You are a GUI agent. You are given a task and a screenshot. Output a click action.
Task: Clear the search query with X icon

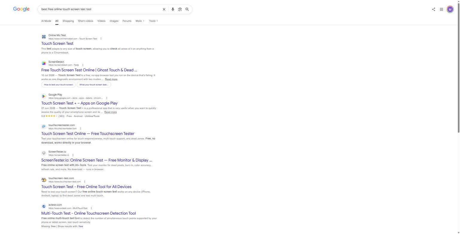[x=164, y=9]
